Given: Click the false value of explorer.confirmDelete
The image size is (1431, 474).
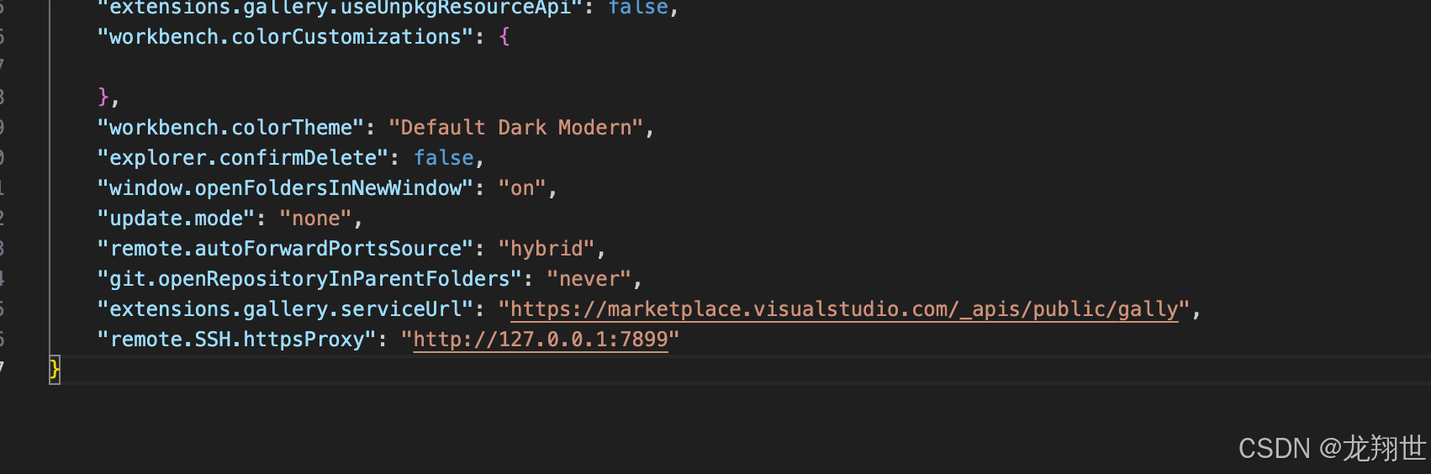Looking at the screenshot, I should pyautogui.click(x=444, y=158).
